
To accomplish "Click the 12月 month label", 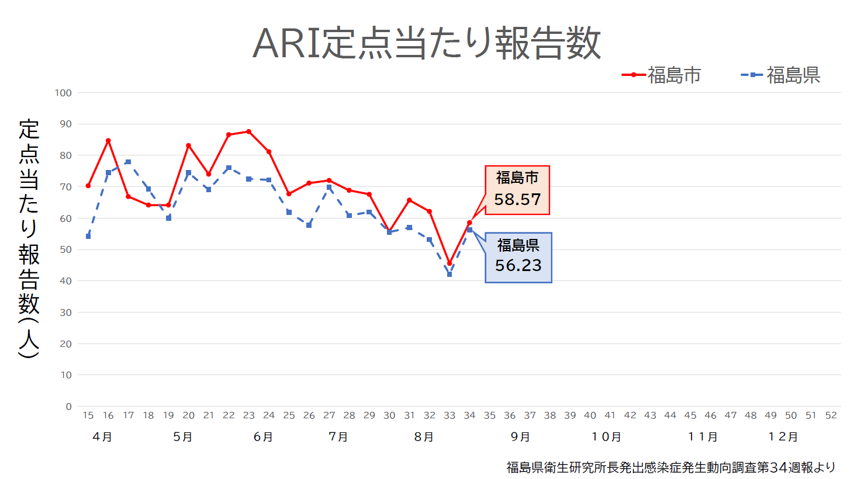I will (x=783, y=437).
